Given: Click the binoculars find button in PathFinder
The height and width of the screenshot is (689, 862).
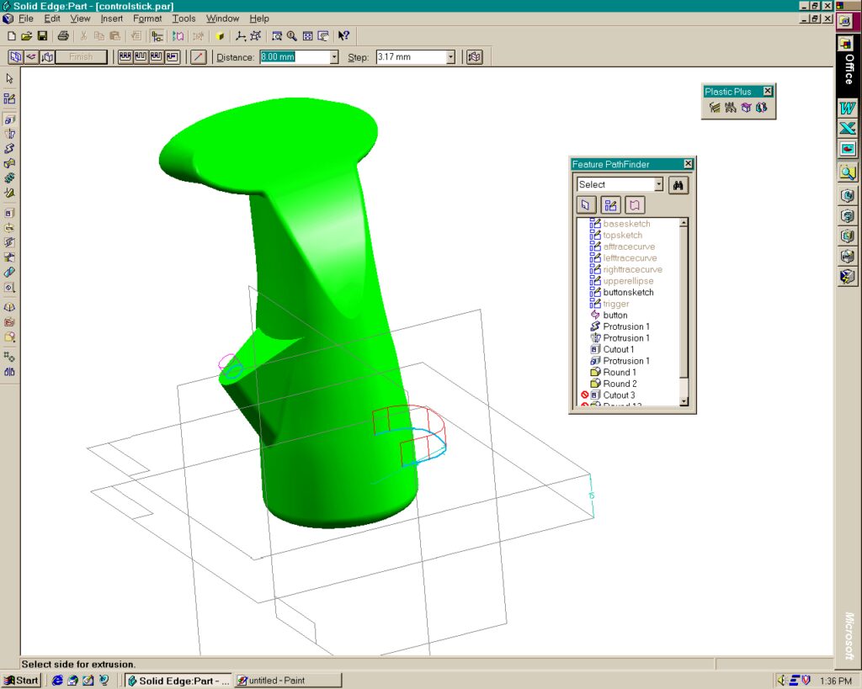Looking at the screenshot, I should click(x=678, y=184).
